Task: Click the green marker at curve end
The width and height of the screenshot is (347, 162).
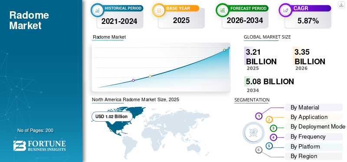Action: coord(224,50)
